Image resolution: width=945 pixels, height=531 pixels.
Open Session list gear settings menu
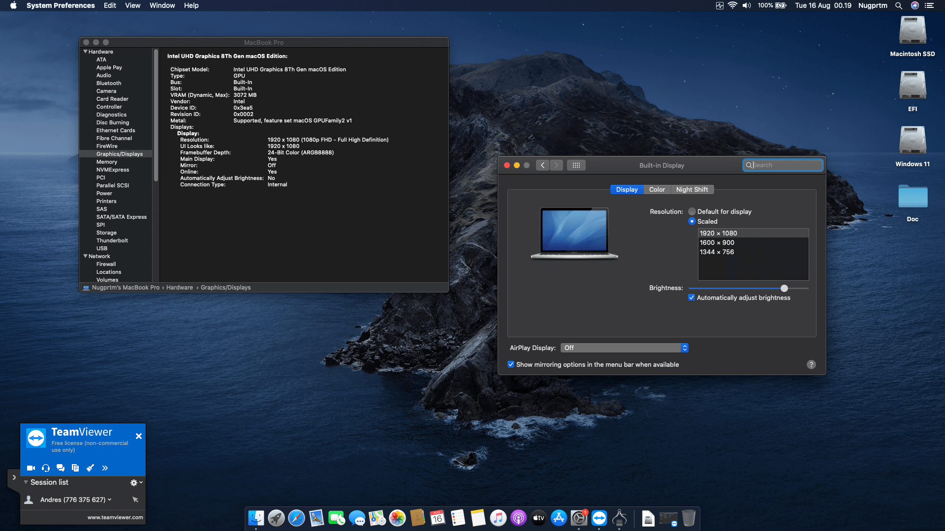pyautogui.click(x=136, y=483)
